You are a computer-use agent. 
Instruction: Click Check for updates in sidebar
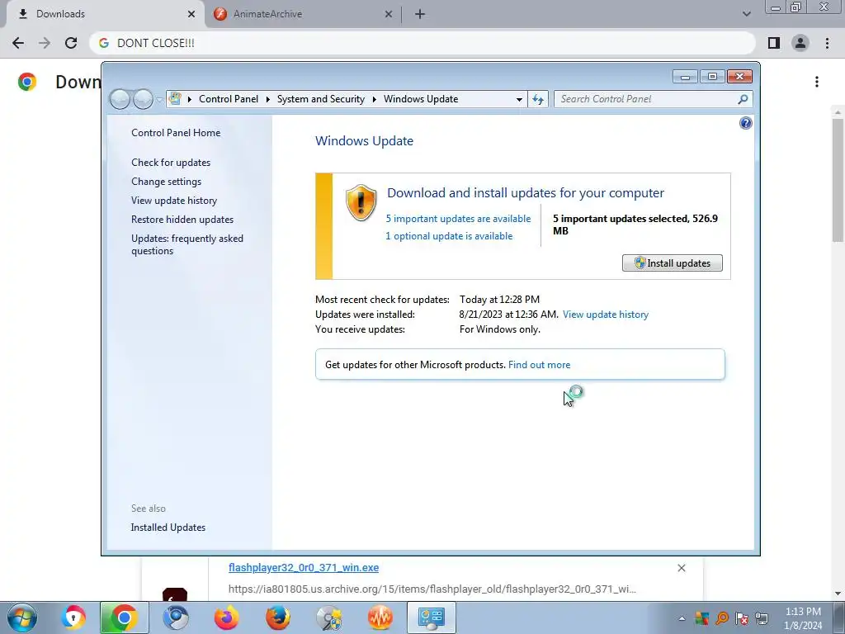[x=171, y=163]
